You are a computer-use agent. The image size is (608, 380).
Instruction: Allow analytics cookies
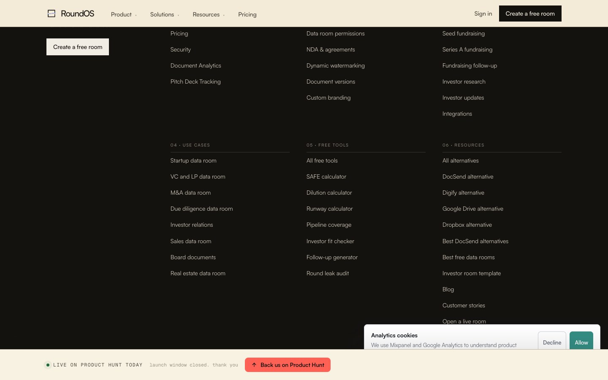(581, 341)
